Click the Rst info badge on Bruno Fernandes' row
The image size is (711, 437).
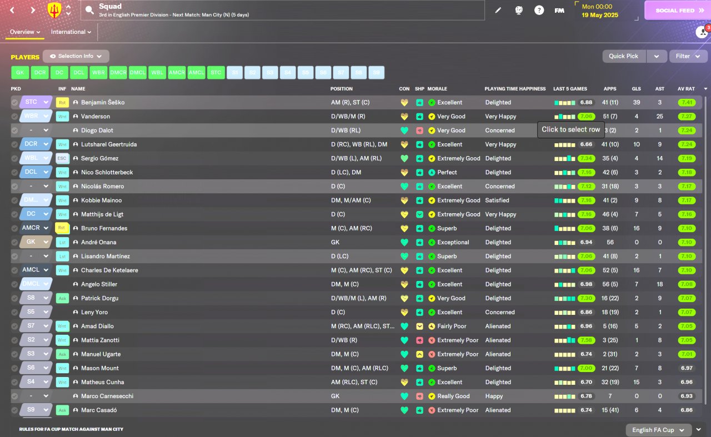coord(62,228)
